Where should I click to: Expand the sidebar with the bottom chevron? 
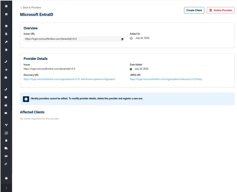pos(6,188)
